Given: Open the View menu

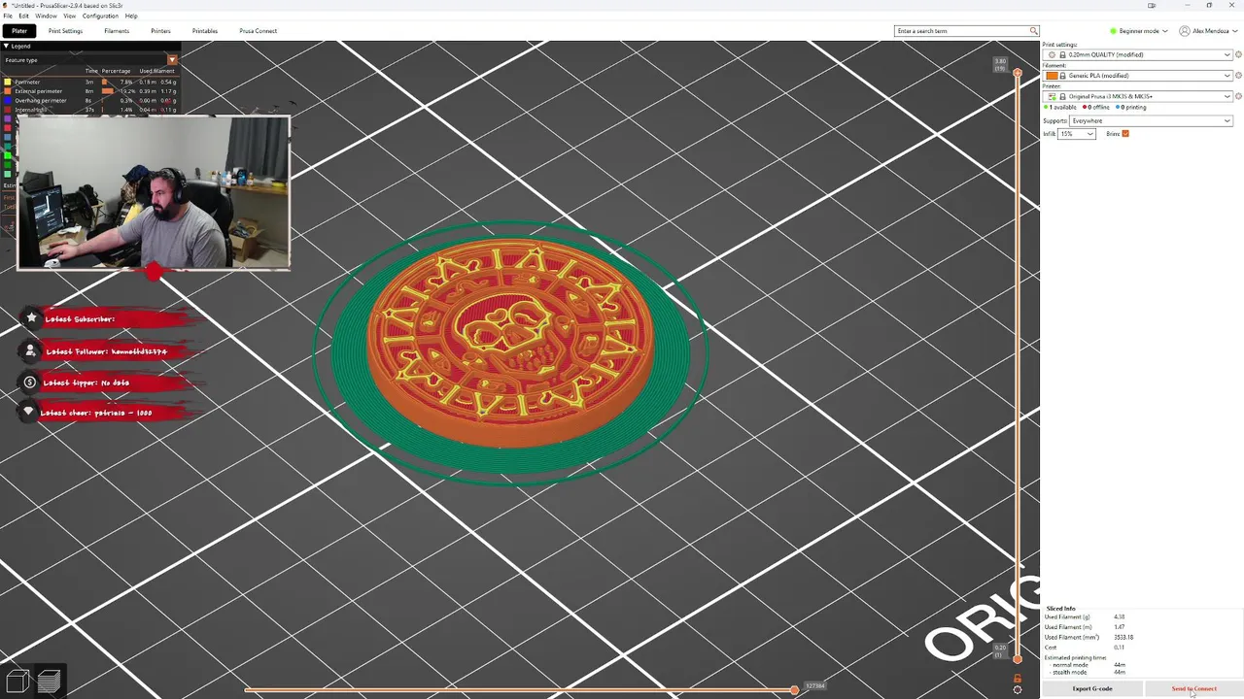Looking at the screenshot, I should (69, 16).
